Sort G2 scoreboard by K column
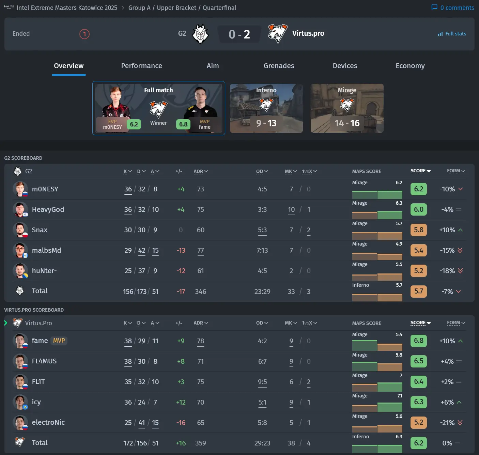The height and width of the screenshot is (455, 479). pos(128,171)
